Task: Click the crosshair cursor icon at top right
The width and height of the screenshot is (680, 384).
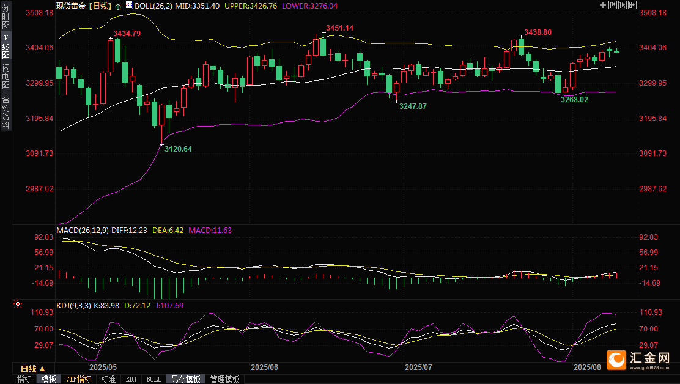Action: [x=603, y=6]
